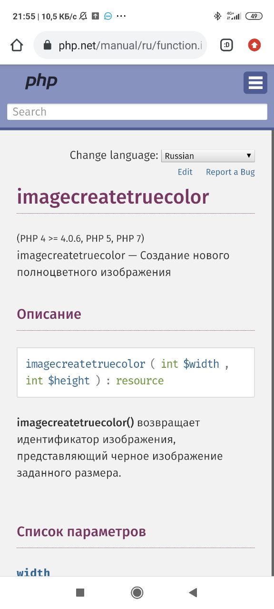Image resolution: width=274 pixels, height=609 pixels.
Task: Click the Описание section heading
Action: 49,314
